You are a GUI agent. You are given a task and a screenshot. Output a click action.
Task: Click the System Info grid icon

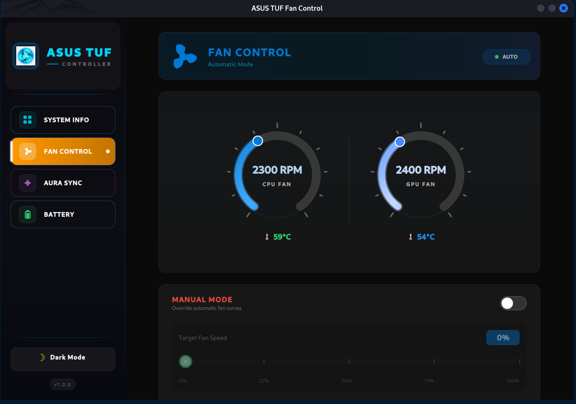click(28, 120)
